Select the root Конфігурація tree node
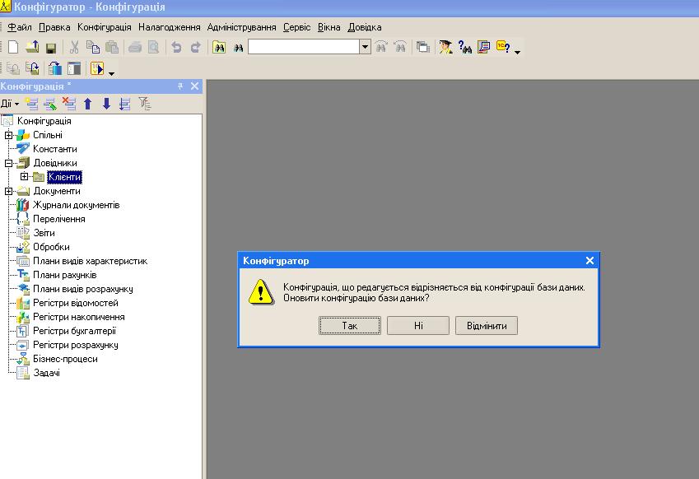Screen dimensions: 699x479 [44, 121]
